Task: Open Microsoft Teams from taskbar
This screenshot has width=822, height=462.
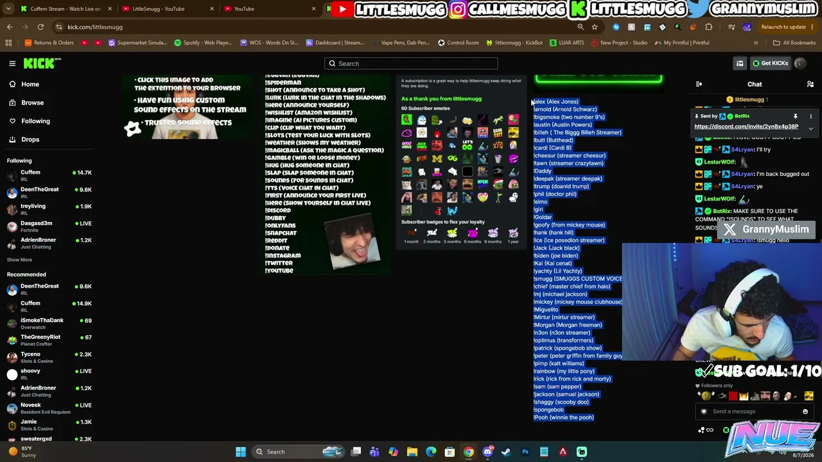Action: 374,452
